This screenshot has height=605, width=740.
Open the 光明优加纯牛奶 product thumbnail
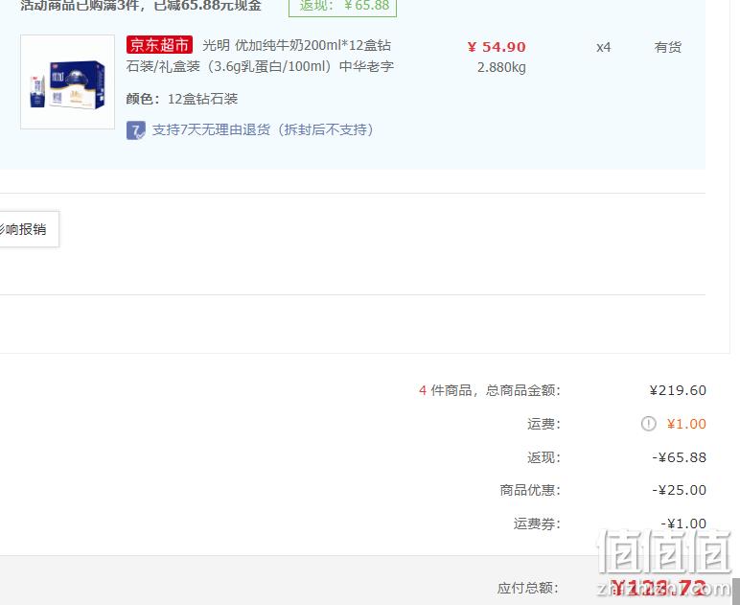click(x=67, y=81)
